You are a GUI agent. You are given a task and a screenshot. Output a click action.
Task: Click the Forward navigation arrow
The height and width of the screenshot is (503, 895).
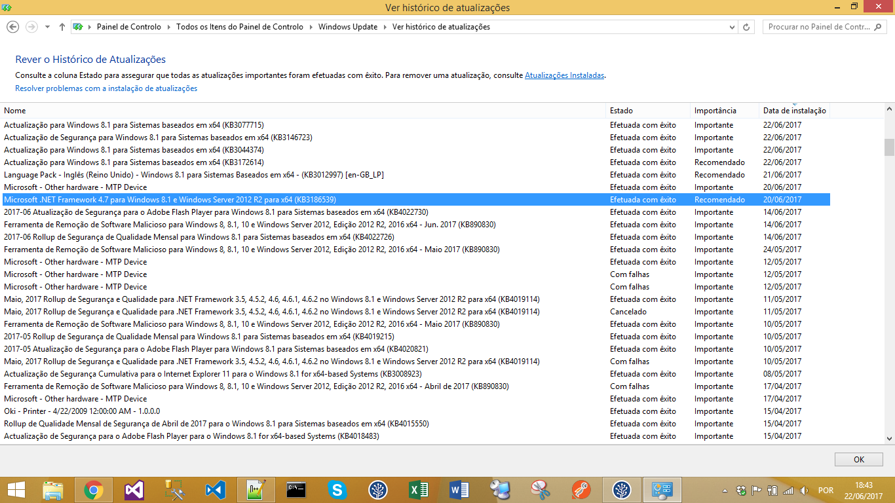click(x=31, y=27)
